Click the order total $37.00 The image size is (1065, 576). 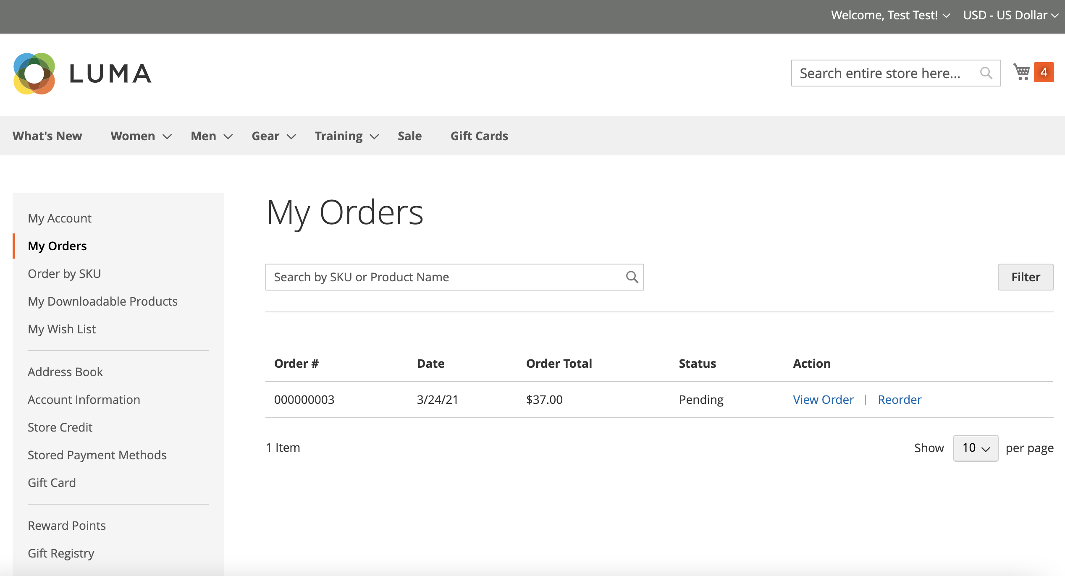[544, 400]
